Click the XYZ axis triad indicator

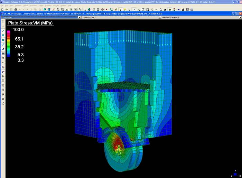[235, 174]
